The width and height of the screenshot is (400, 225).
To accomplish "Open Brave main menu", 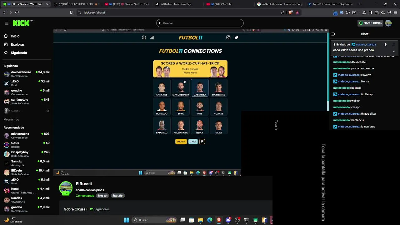I will [395, 12].
